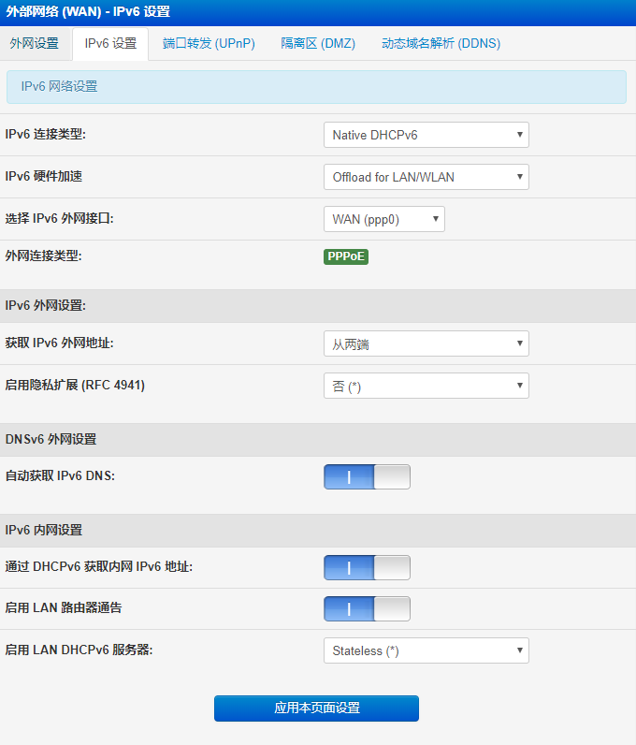Click the 应用本页面设置 button

pos(316,708)
